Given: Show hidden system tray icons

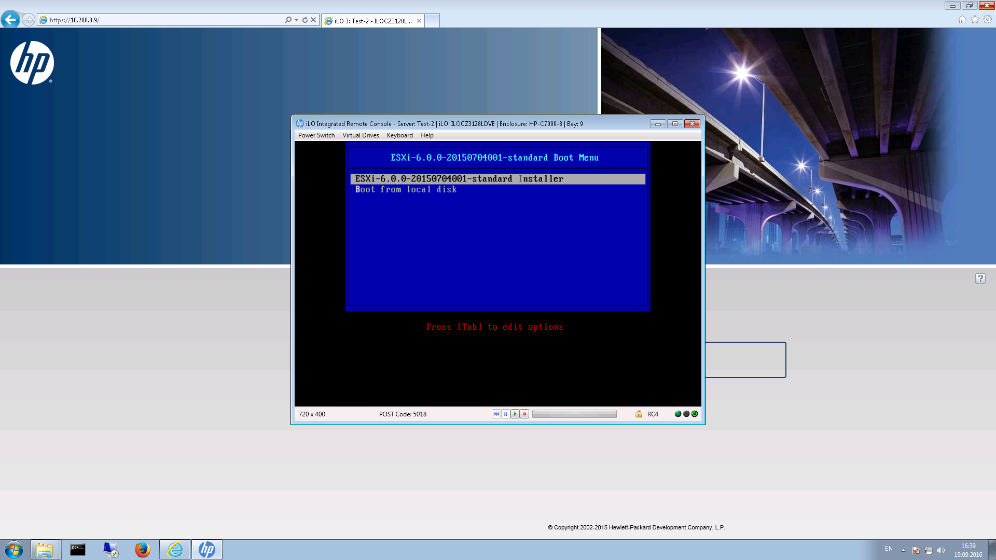Looking at the screenshot, I should tap(903, 550).
